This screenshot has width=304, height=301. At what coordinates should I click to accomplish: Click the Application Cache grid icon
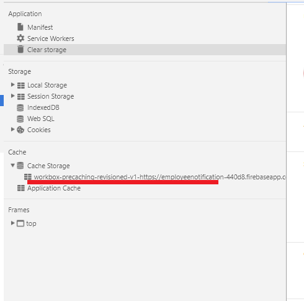21,188
